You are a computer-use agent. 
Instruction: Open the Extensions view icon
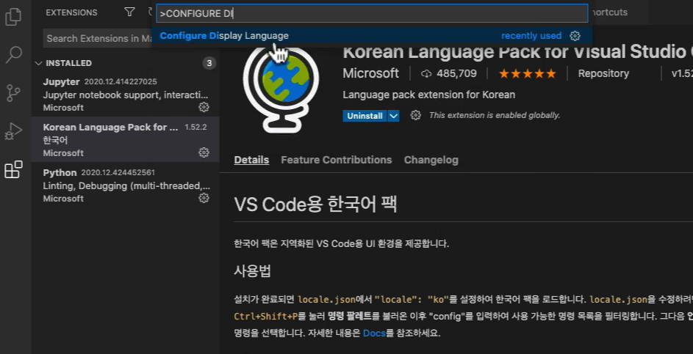(x=13, y=169)
